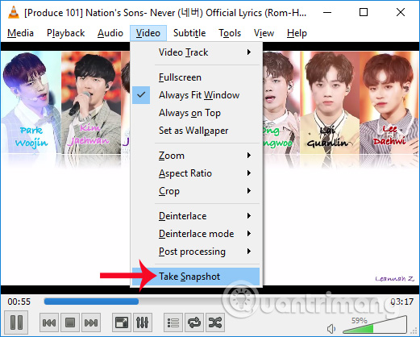This screenshot has height=337, width=420.
Task: Toggle random shuffle icon
Action: tap(215, 322)
